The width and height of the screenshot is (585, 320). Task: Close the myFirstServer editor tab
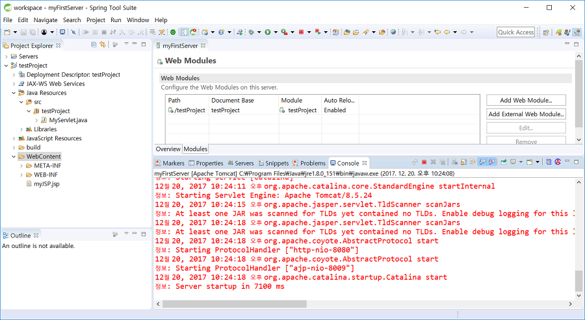203,45
